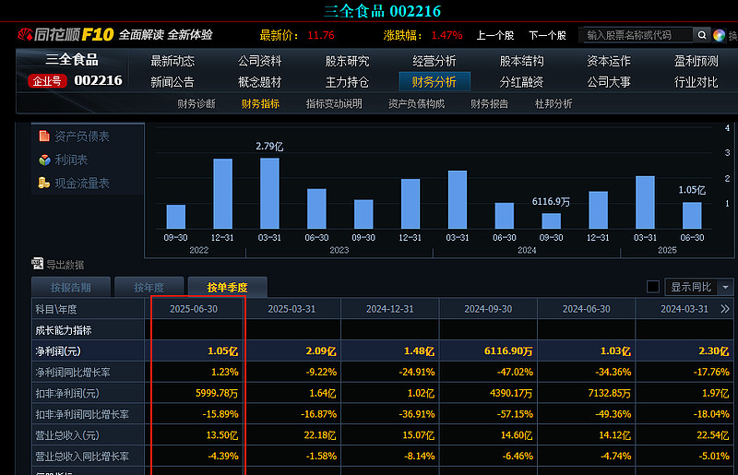Select the 营业总收入同比增长率 row label

coord(82,457)
